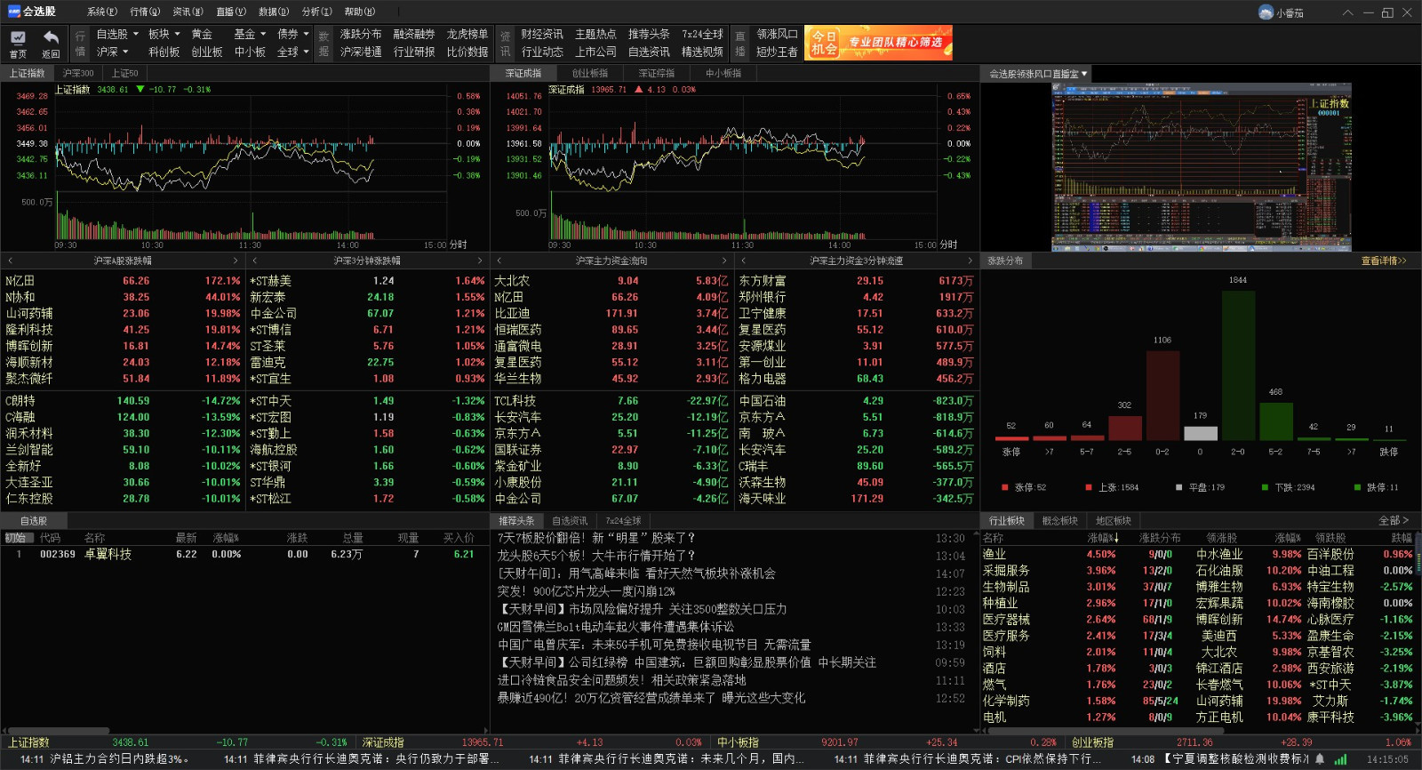Previous arrow on 沪深主力资金流向 panel
1422x770 pixels.
[499, 261]
